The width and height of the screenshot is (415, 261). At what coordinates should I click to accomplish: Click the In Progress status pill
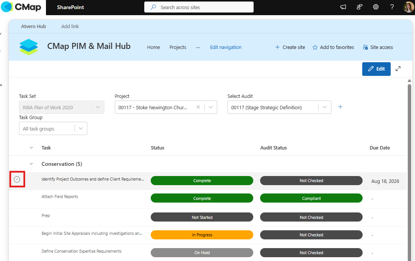(202, 235)
